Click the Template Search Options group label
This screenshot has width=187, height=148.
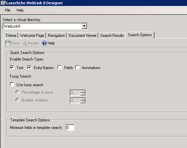[x=30, y=120]
